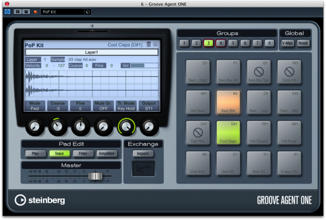This screenshot has height=220, width=326.
Task: Select group 6 button
Action: coord(245,43)
